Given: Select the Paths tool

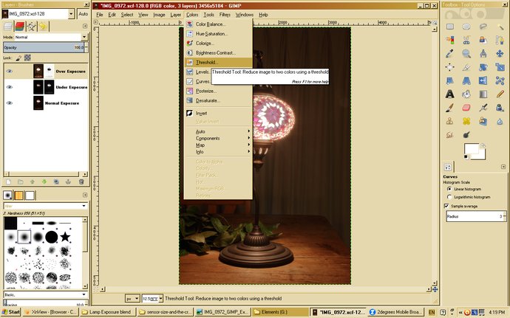Looking at the screenshot, I should point(500,40).
